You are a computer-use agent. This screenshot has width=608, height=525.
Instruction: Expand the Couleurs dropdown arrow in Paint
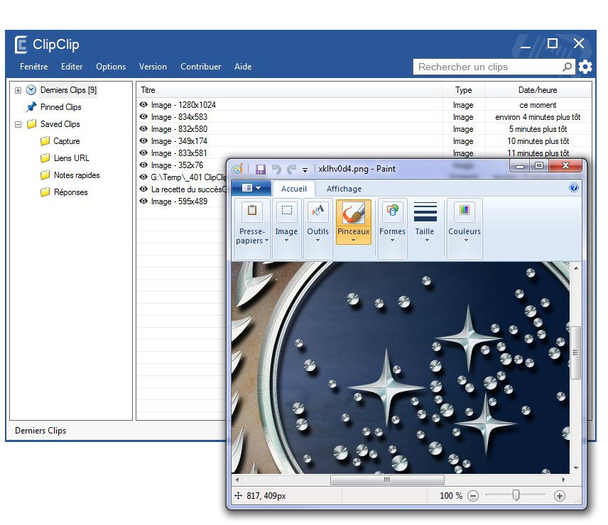pyautogui.click(x=466, y=241)
